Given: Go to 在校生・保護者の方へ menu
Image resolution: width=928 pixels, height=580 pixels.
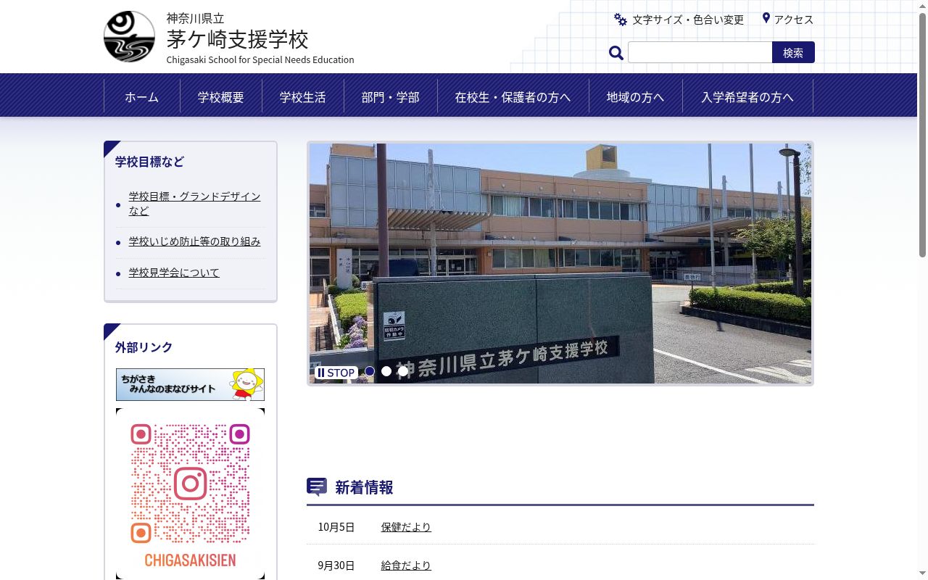Looking at the screenshot, I should click(x=513, y=96).
